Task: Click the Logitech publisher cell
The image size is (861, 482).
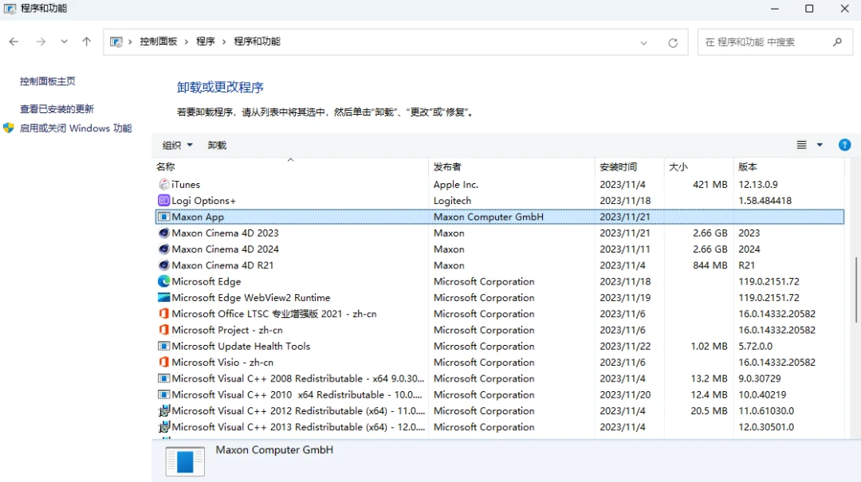Action: pos(452,201)
